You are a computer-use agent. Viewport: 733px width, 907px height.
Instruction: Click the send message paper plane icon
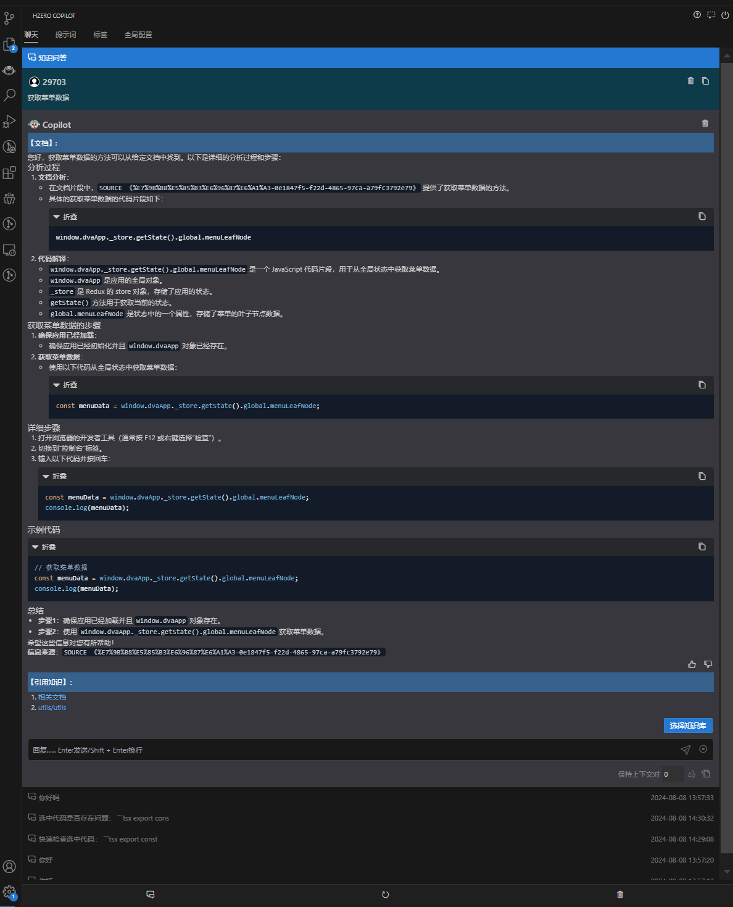click(x=685, y=750)
